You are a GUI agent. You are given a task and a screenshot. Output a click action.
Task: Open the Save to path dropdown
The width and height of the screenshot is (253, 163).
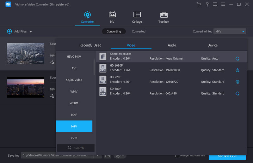(x=97, y=155)
